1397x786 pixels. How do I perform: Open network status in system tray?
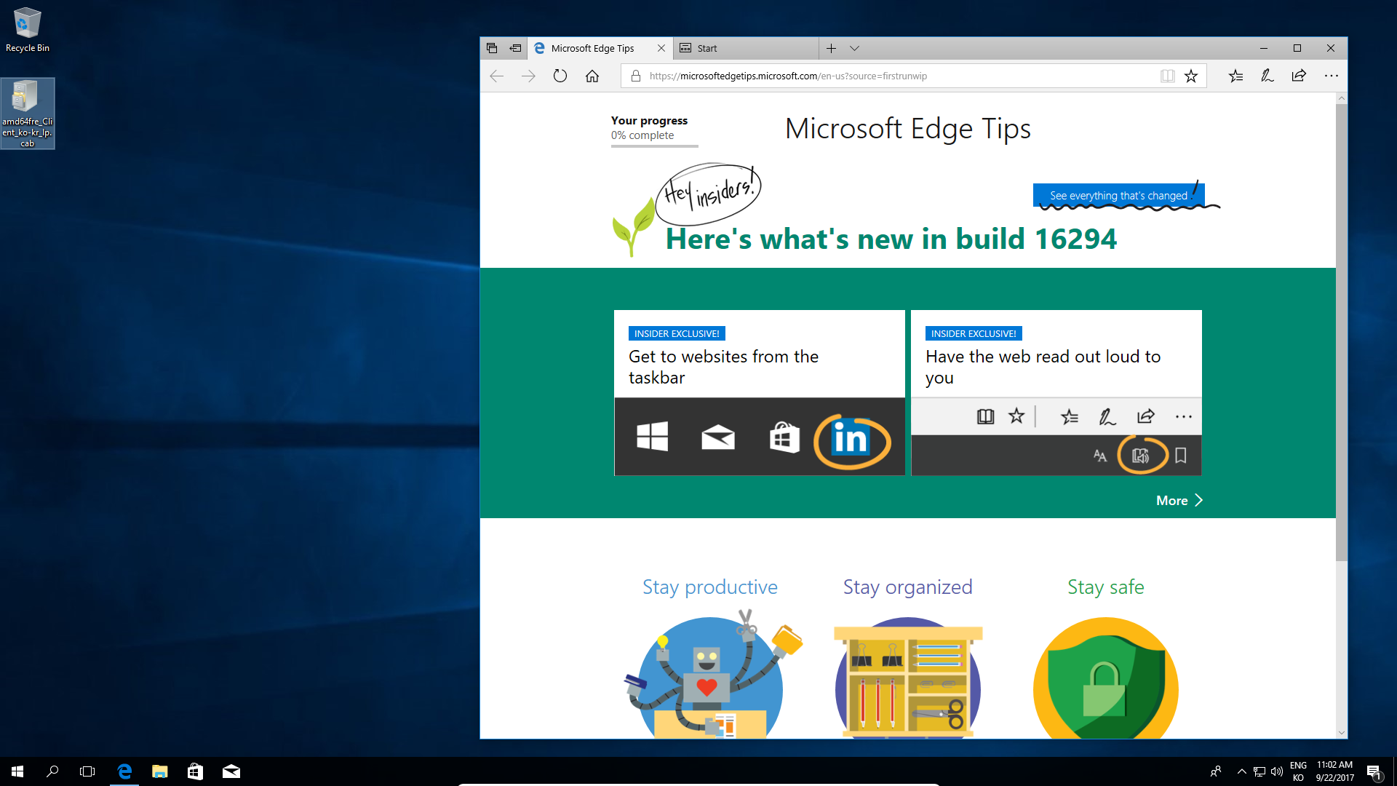tap(1259, 771)
